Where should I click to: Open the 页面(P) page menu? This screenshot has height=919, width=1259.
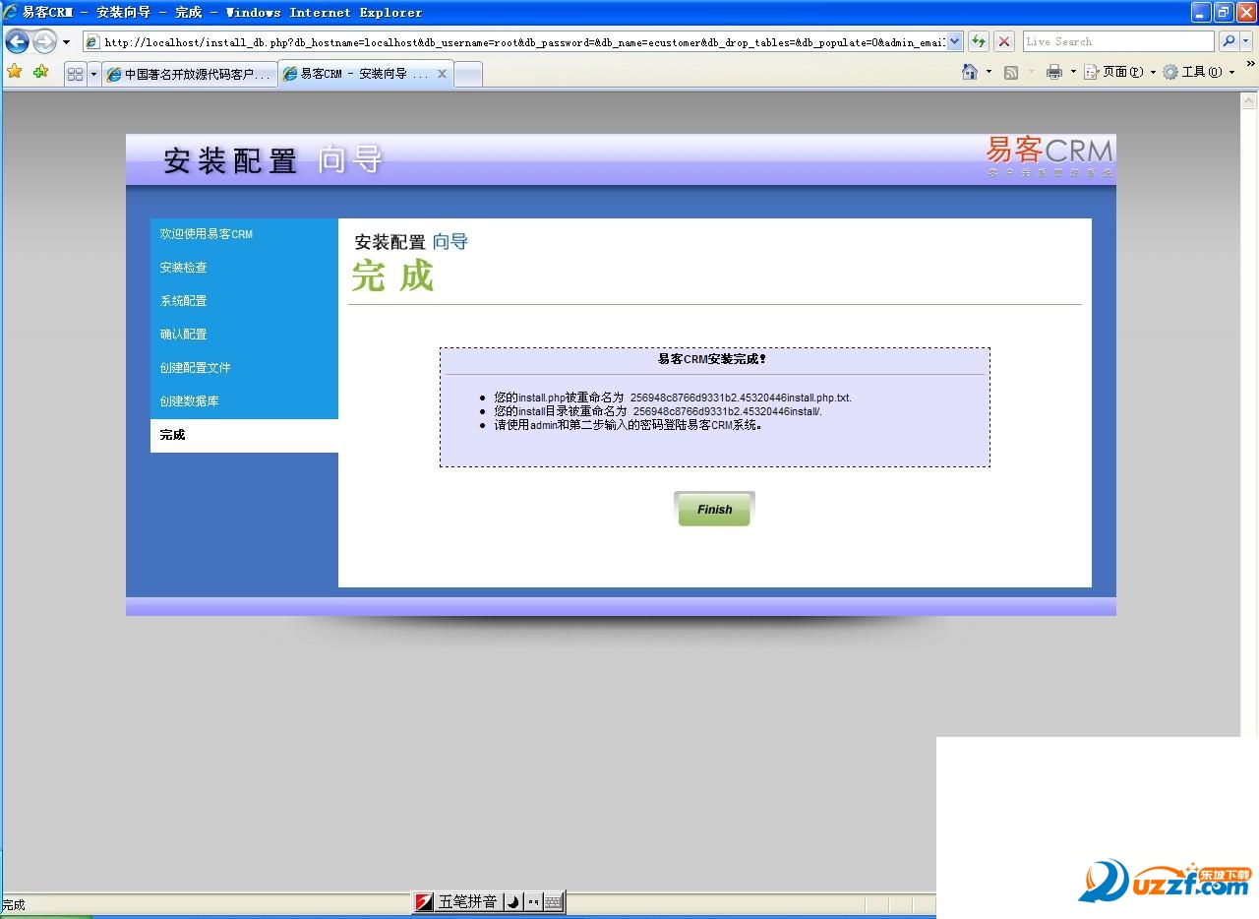(x=1120, y=72)
